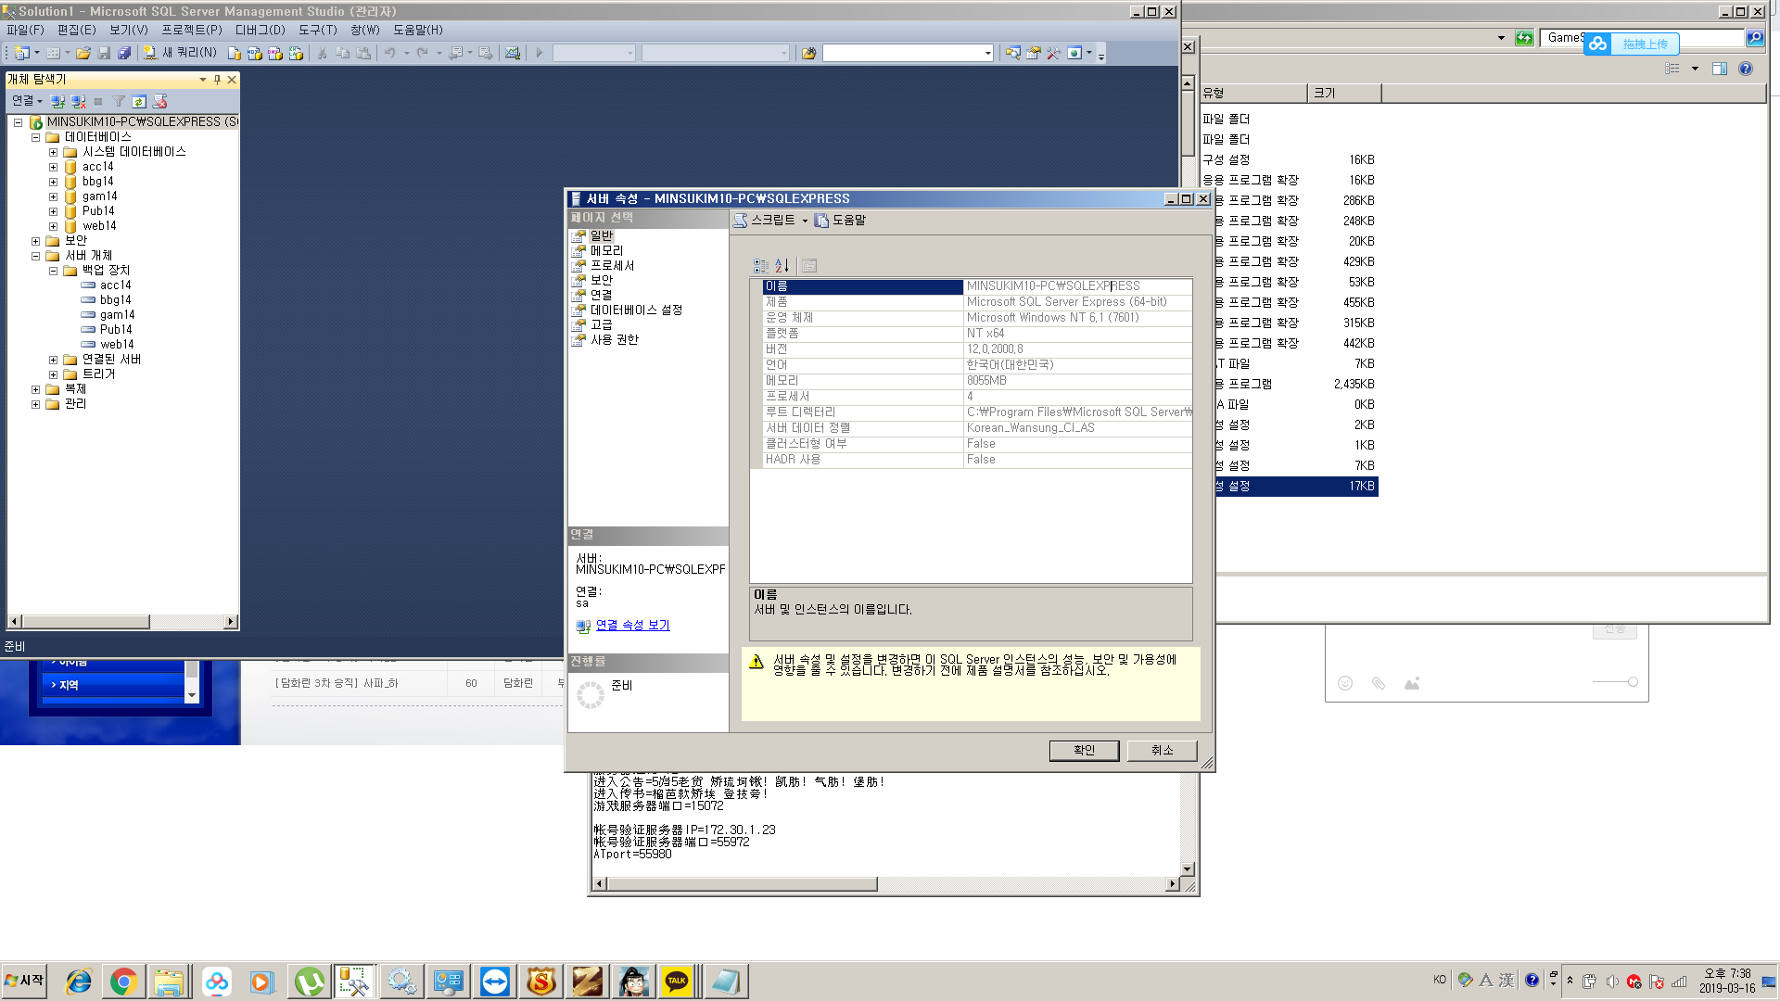Open Google Chrome from the taskbar

[x=123, y=982]
